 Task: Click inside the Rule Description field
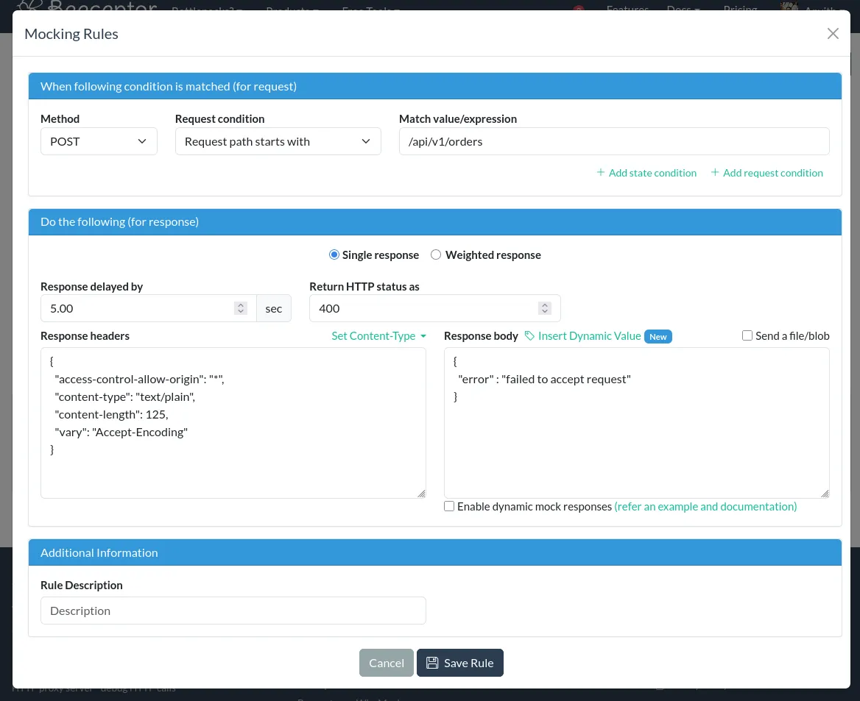pos(233,610)
